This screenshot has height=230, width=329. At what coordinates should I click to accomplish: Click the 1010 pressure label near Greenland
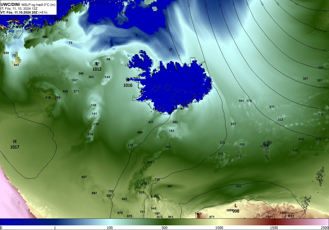coord(53,18)
